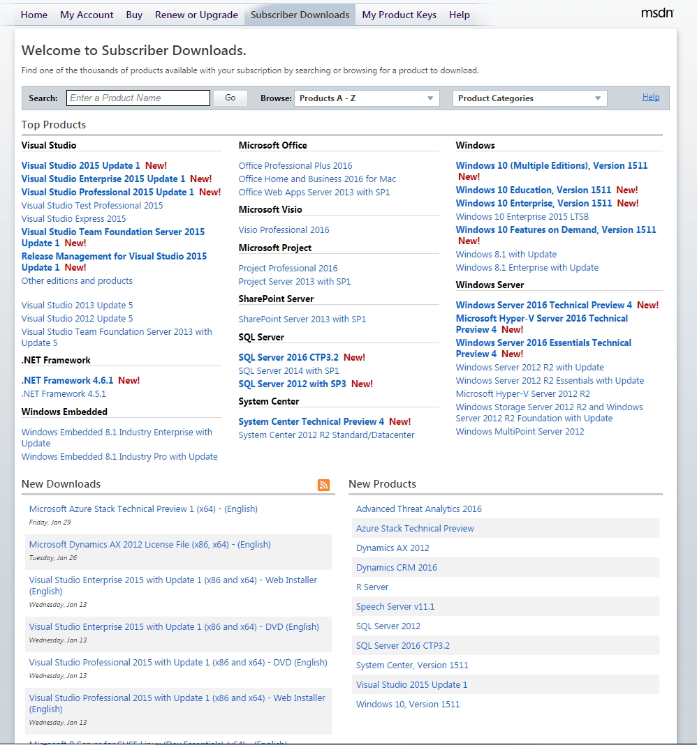The width and height of the screenshot is (697, 745).
Task: Focus the product name search field
Action: pyautogui.click(x=138, y=98)
